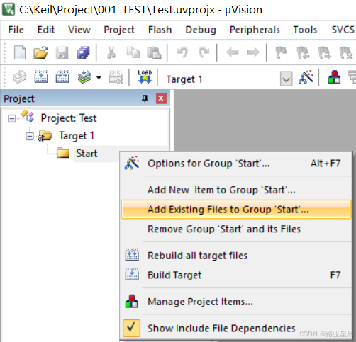356x342 pixels.
Task: Choose Add Existing Files to Group 'Start'
Action: pyautogui.click(x=235, y=210)
